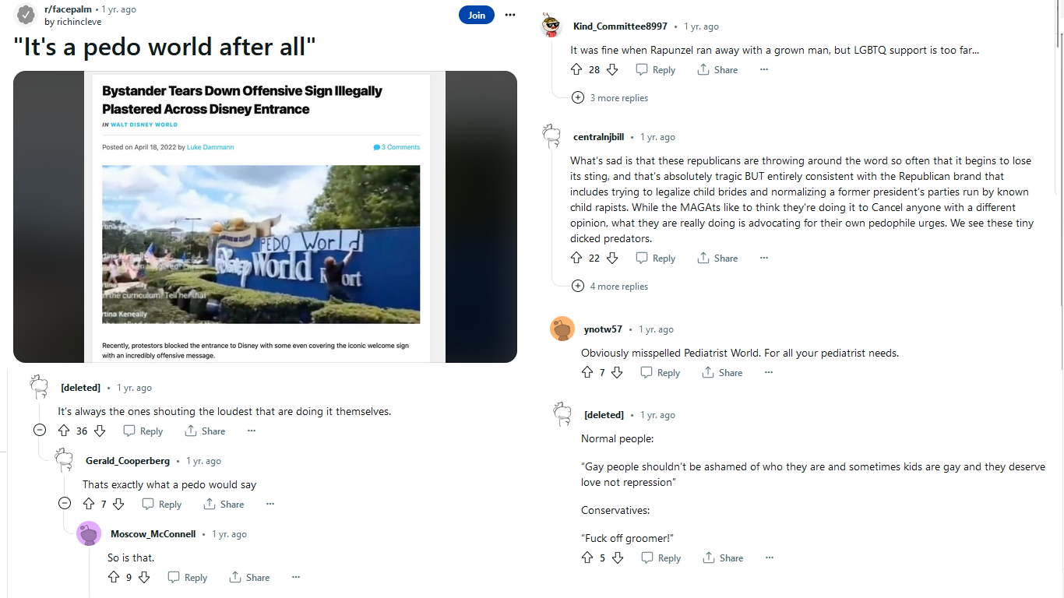The width and height of the screenshot is (1064, 598).
Task: Open the post's three-dot options menu
Action: [x=510, y=15]
